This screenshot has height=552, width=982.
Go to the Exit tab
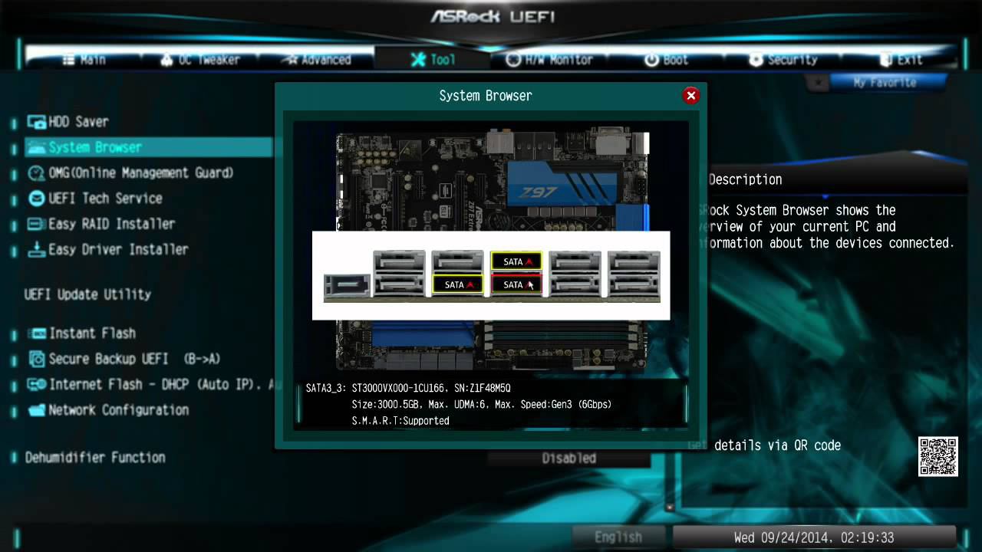pyautogui.click(x=901, y=60)
